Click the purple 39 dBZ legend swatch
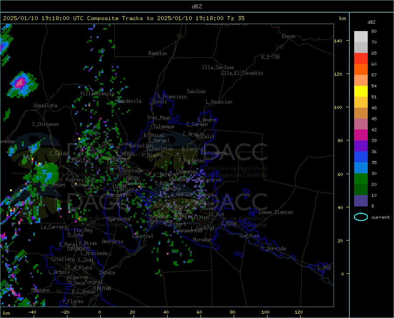The image size is (394, 318). (361, 146)
